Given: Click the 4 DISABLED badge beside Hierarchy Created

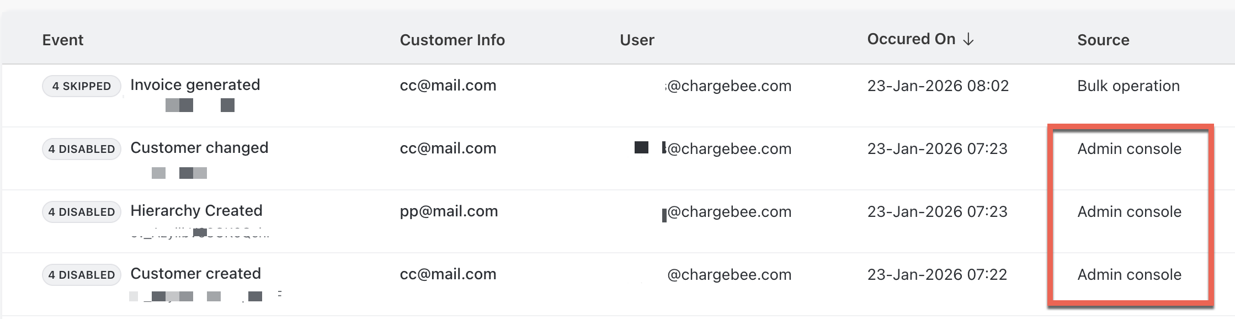Looking at the screenshot, I should pos(82,212).
